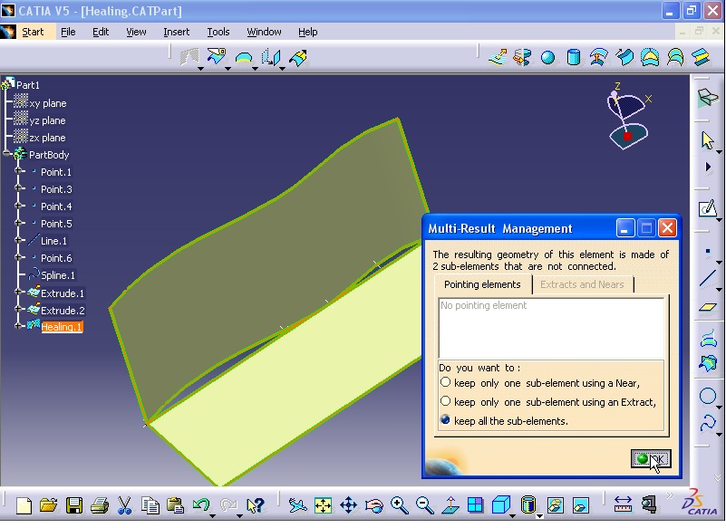
Task: Collapse the PartBody tree node
Action: click(6, 154)
